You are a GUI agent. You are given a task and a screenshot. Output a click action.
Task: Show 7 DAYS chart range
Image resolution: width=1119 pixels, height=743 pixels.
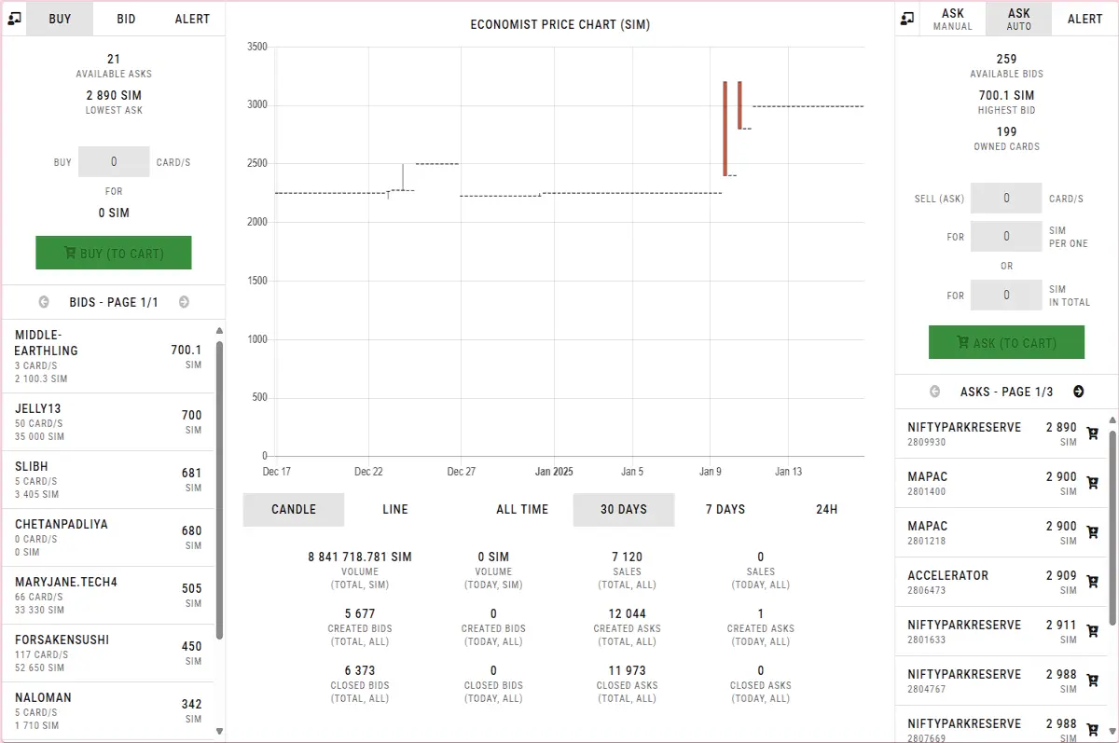(725, 510)
